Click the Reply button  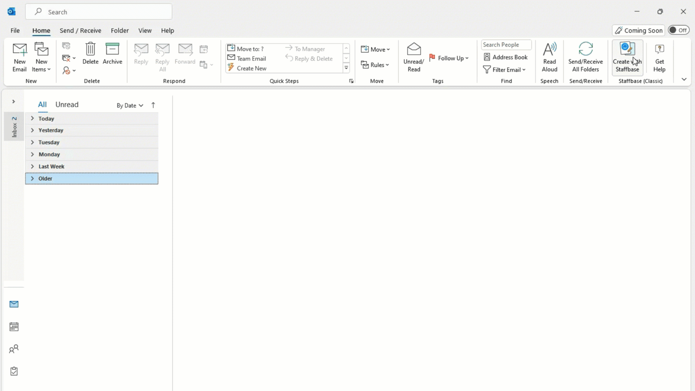coord(141,54)
